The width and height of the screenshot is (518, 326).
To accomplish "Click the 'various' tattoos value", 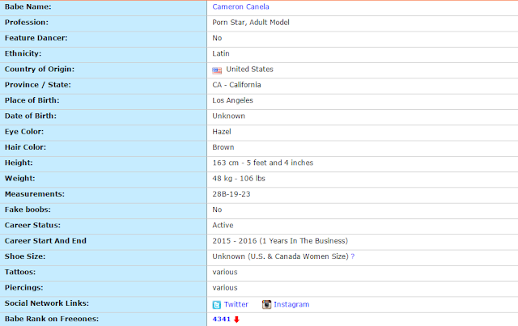I will tap(225, 272).
